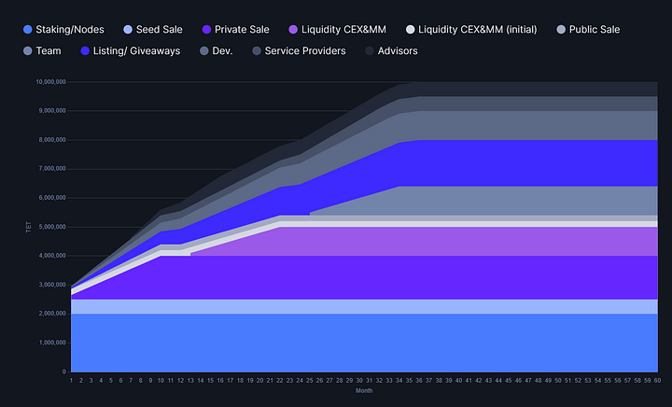Click the Service Providers color dot
Viewport: 672px width, 407px height.
click(x=257, y=51)
